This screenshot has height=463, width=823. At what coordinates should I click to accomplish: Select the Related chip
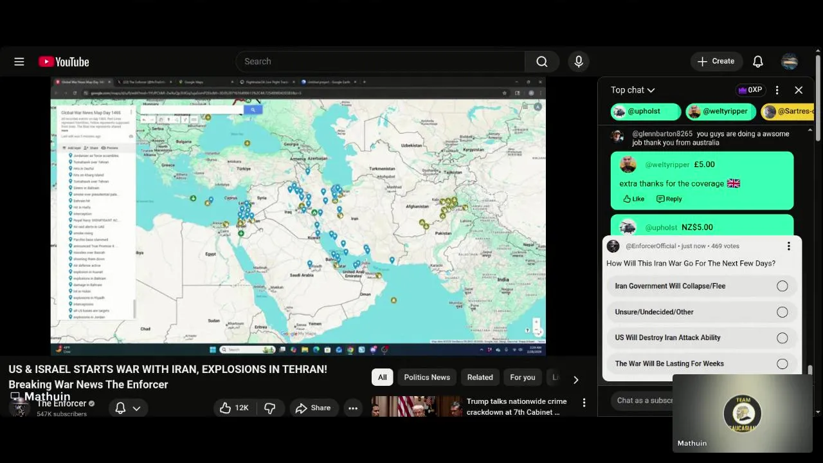point(480,377)
